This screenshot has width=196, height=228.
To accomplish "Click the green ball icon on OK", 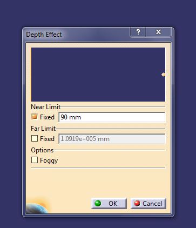I will pos(98,203).
